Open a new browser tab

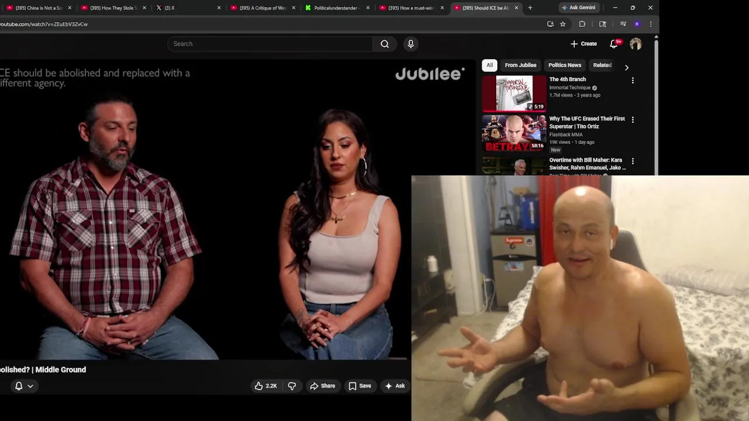pyautogui.click(x=530, y=8)
